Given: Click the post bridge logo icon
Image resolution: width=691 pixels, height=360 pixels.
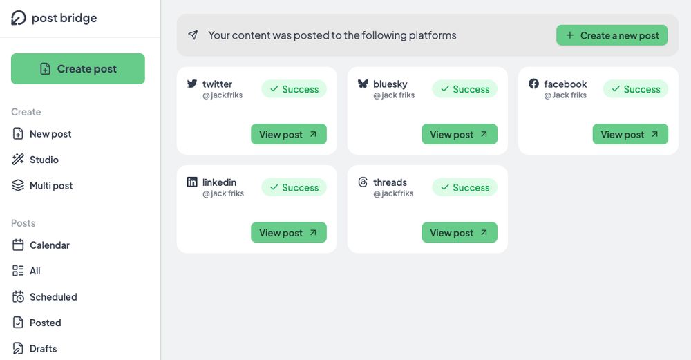Looking at the screenshot, I should pos(19,18).
